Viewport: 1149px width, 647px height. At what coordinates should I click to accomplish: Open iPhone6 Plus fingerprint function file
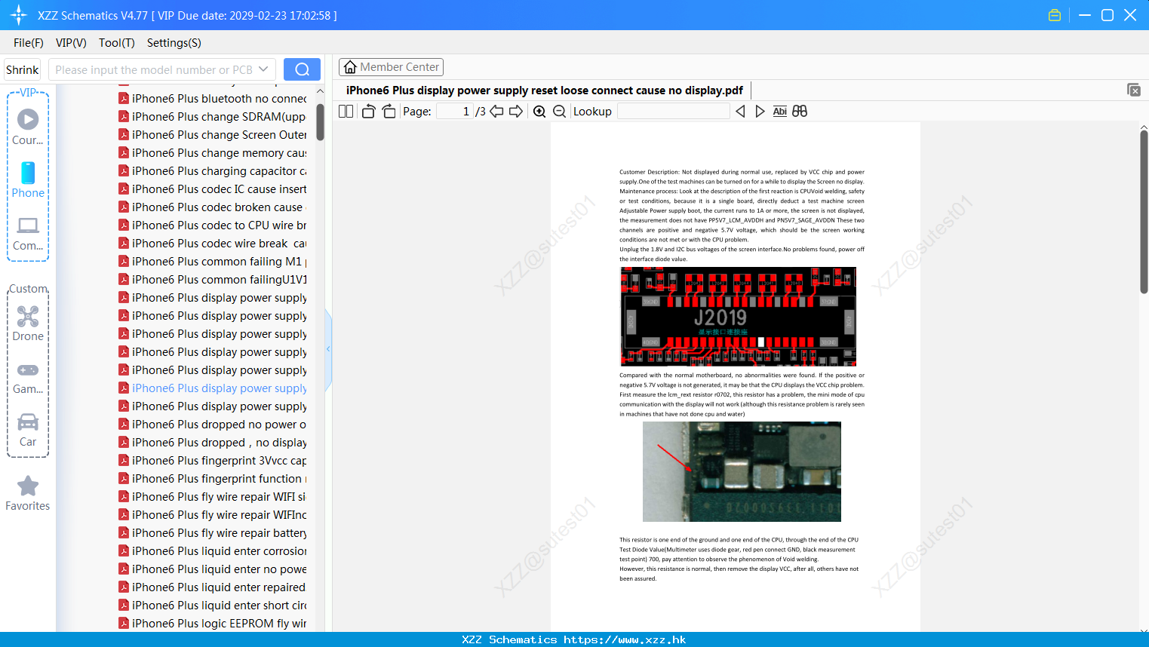coord(213,479)
